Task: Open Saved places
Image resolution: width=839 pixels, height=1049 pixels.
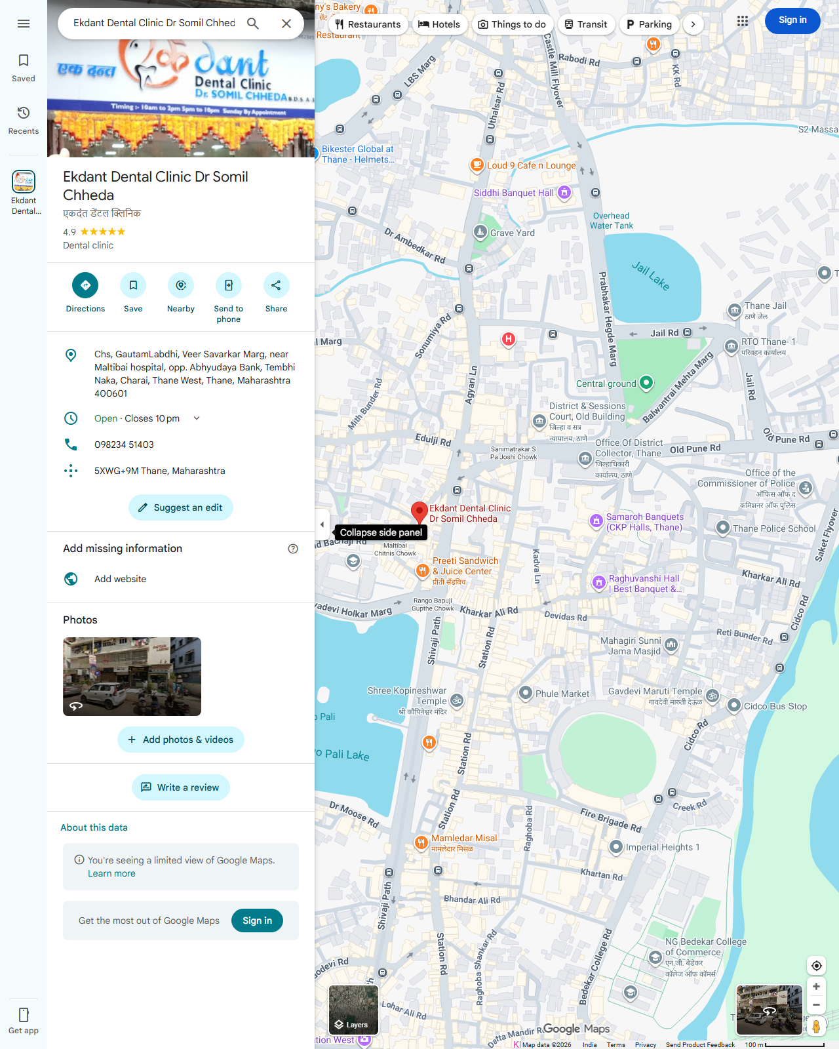Action: click(x=24, y=68)
